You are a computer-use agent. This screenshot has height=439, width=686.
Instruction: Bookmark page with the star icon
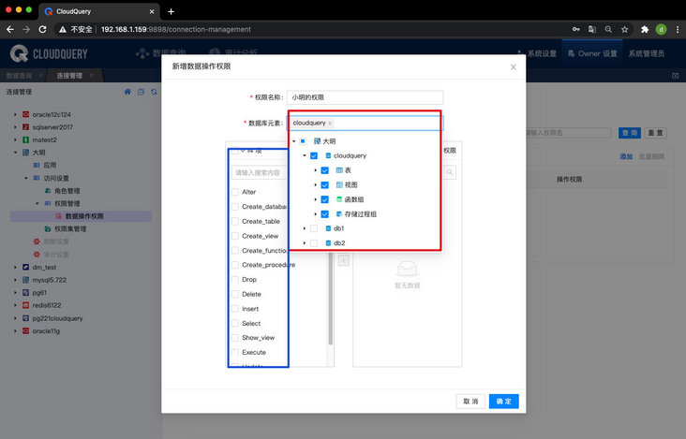click(624, 29)
